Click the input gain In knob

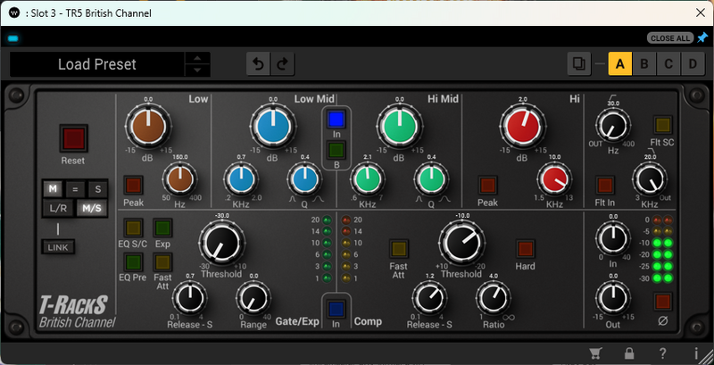coord(613,239)
